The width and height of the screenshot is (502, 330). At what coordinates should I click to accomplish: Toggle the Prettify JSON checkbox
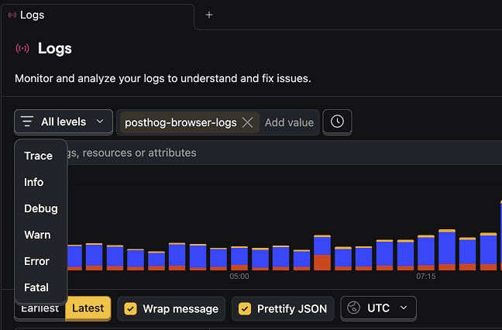tap(245, 309)
